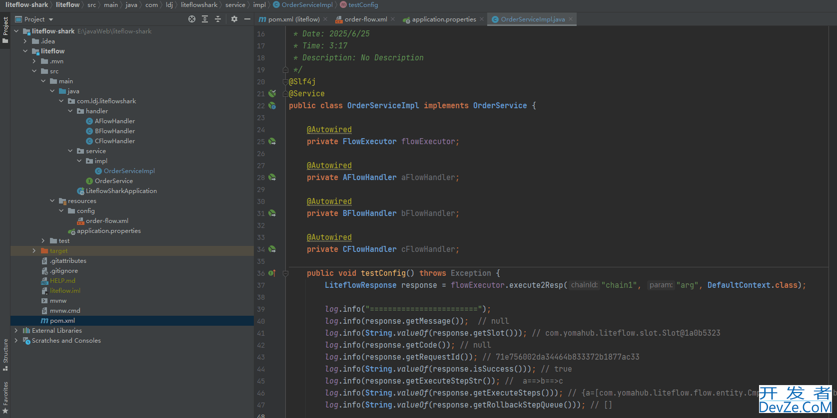Viewport: 837px width, 418px height.
Task: Select order-flow.xml in config folder
Action: coord(106,220)
